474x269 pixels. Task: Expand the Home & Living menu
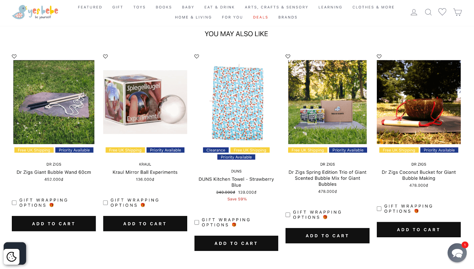[x=193, y=17]
